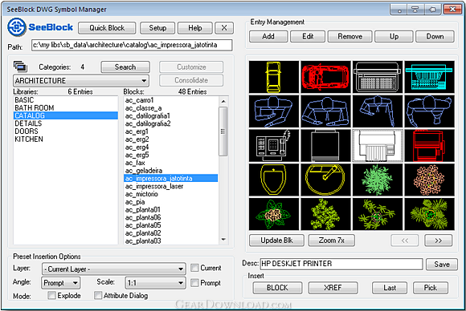
Task: Move entry Up
Action: pyautogui.click(x=394, y=36)
